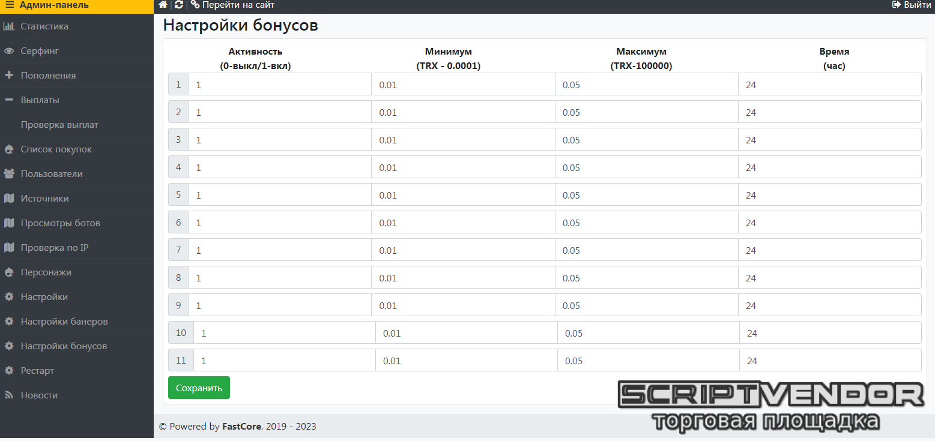
Task: Click the Админ-панель header label
Action: pyautogui.click(x=54, y=5)
